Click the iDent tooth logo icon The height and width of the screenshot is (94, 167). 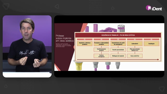(148, 8)
